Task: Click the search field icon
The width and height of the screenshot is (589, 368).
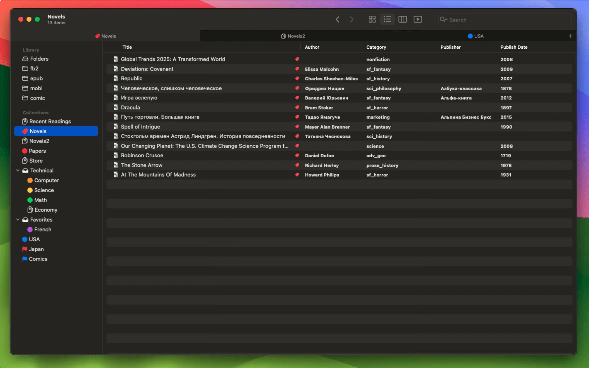Action: point(443,19)
